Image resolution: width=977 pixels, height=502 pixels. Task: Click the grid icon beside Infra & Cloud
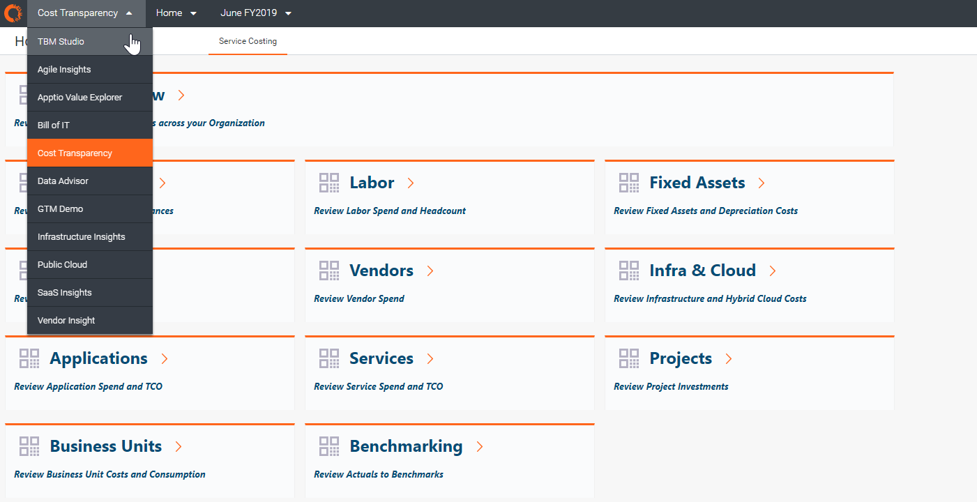point(629,271)
